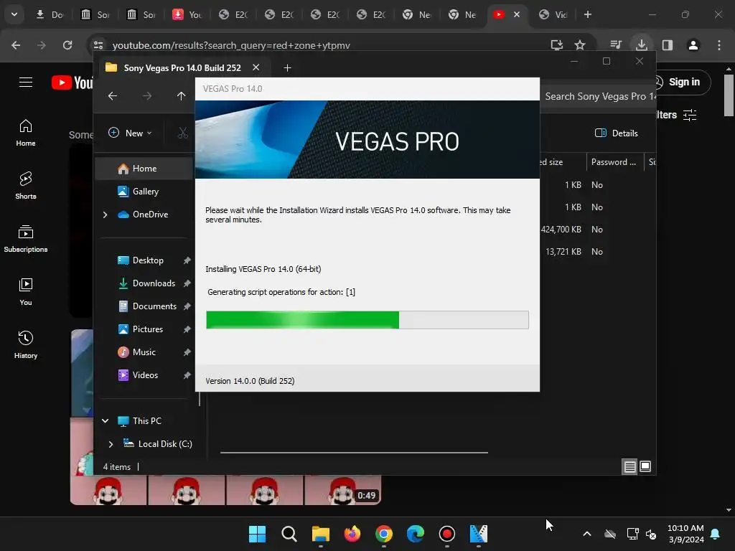Show hidden system tray icons
The image size is (735, 551).
587,534
